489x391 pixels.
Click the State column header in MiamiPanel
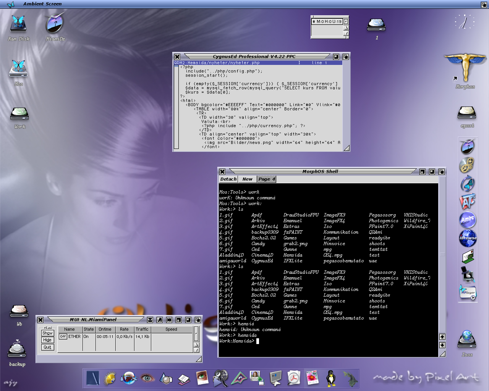tap(89, 329)
